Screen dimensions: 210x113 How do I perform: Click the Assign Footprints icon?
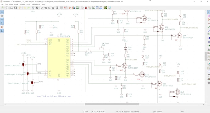90,8
